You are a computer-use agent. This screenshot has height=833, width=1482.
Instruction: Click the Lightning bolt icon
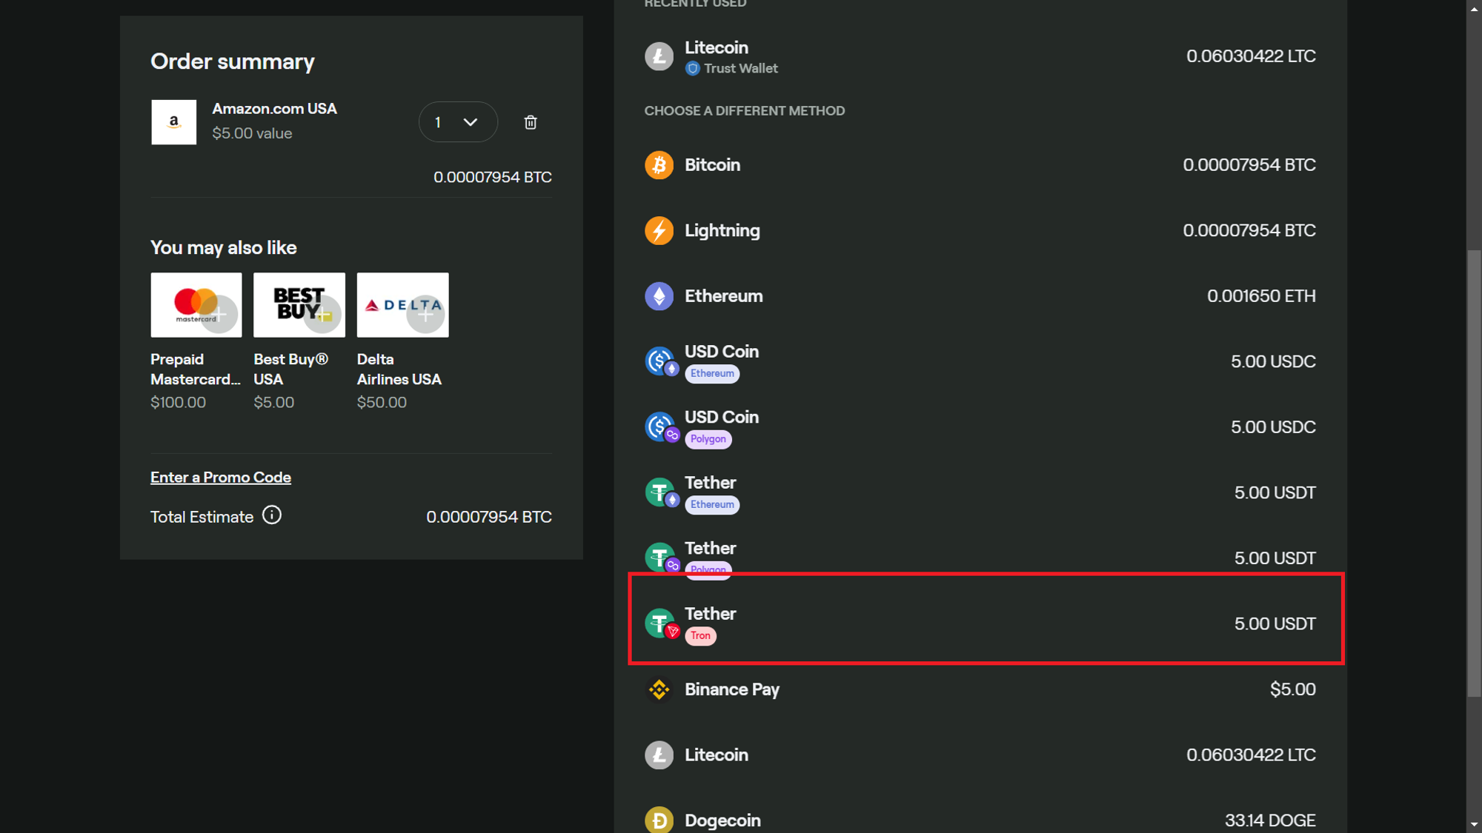659,231
